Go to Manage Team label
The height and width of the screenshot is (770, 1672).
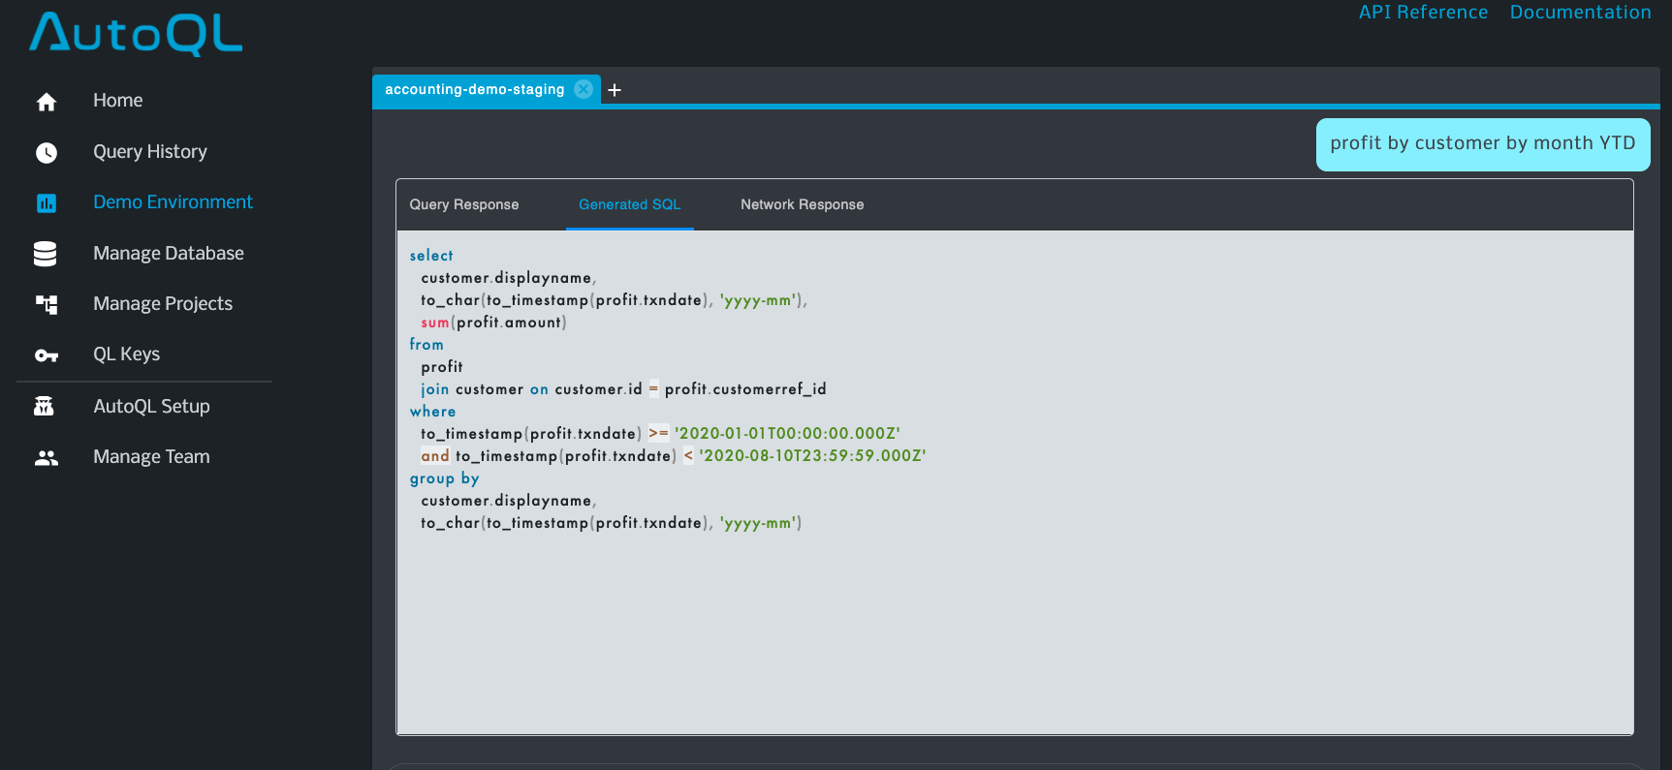pyautogui.click(x=151, y=457)
